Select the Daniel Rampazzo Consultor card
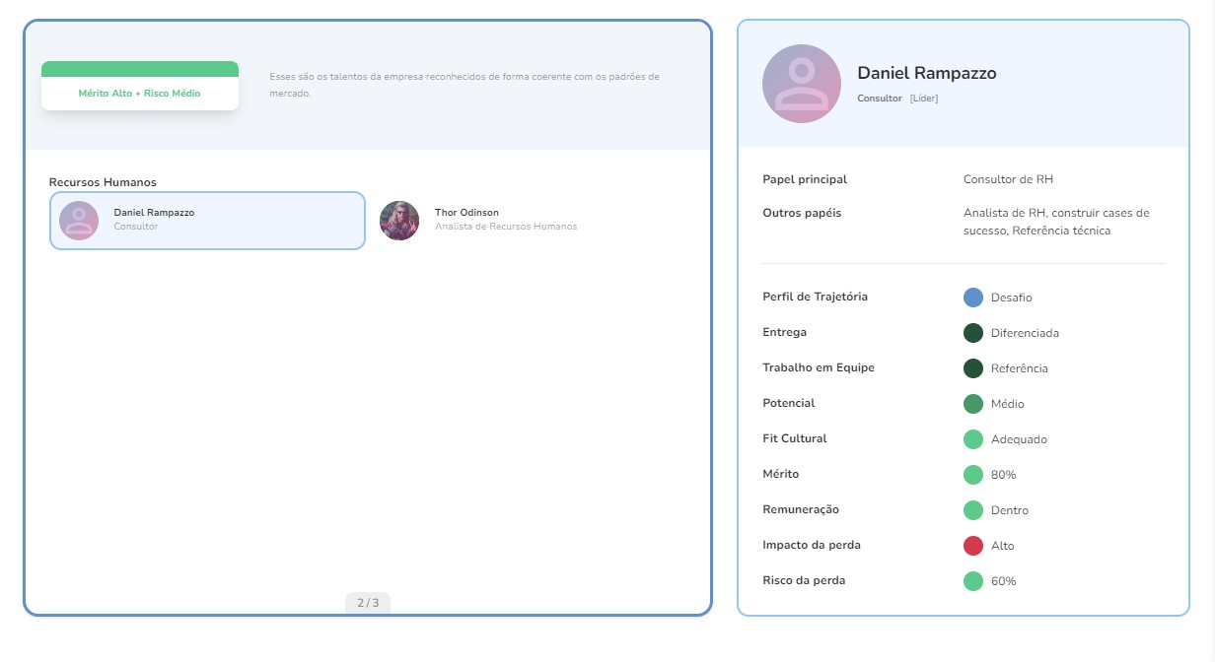This screenshot has width=1215, height=662. click(x=207, y=221)
